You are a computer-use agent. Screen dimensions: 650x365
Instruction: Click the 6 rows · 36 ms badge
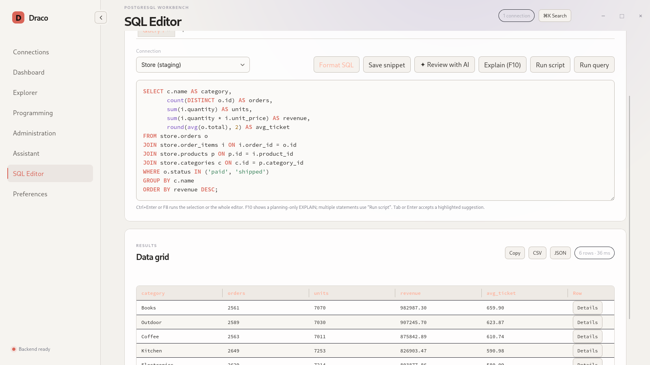[x=594, y=253]
